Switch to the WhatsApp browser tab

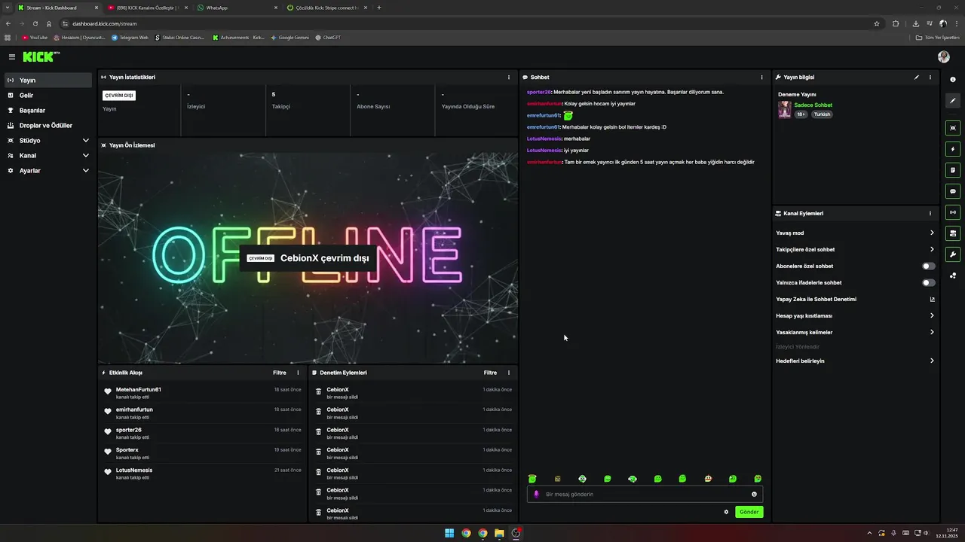234,8
